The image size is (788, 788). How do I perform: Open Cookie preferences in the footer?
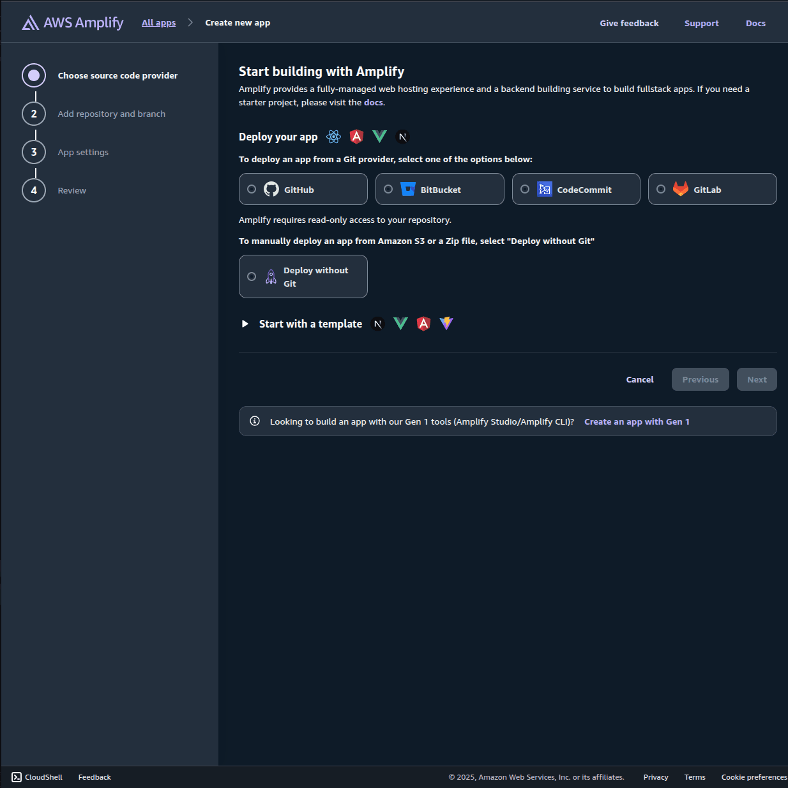754,777
